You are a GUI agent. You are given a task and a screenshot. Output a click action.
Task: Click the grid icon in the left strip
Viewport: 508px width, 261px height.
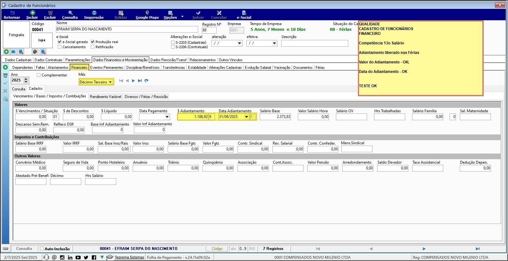(5, 99)
